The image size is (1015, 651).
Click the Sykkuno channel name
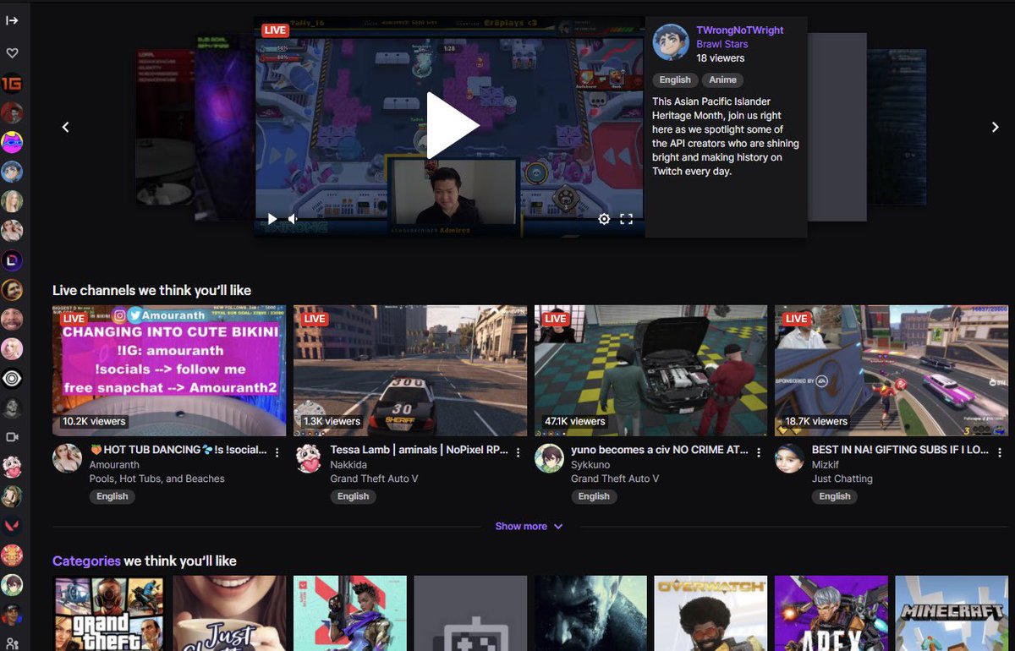pos(591,465)
